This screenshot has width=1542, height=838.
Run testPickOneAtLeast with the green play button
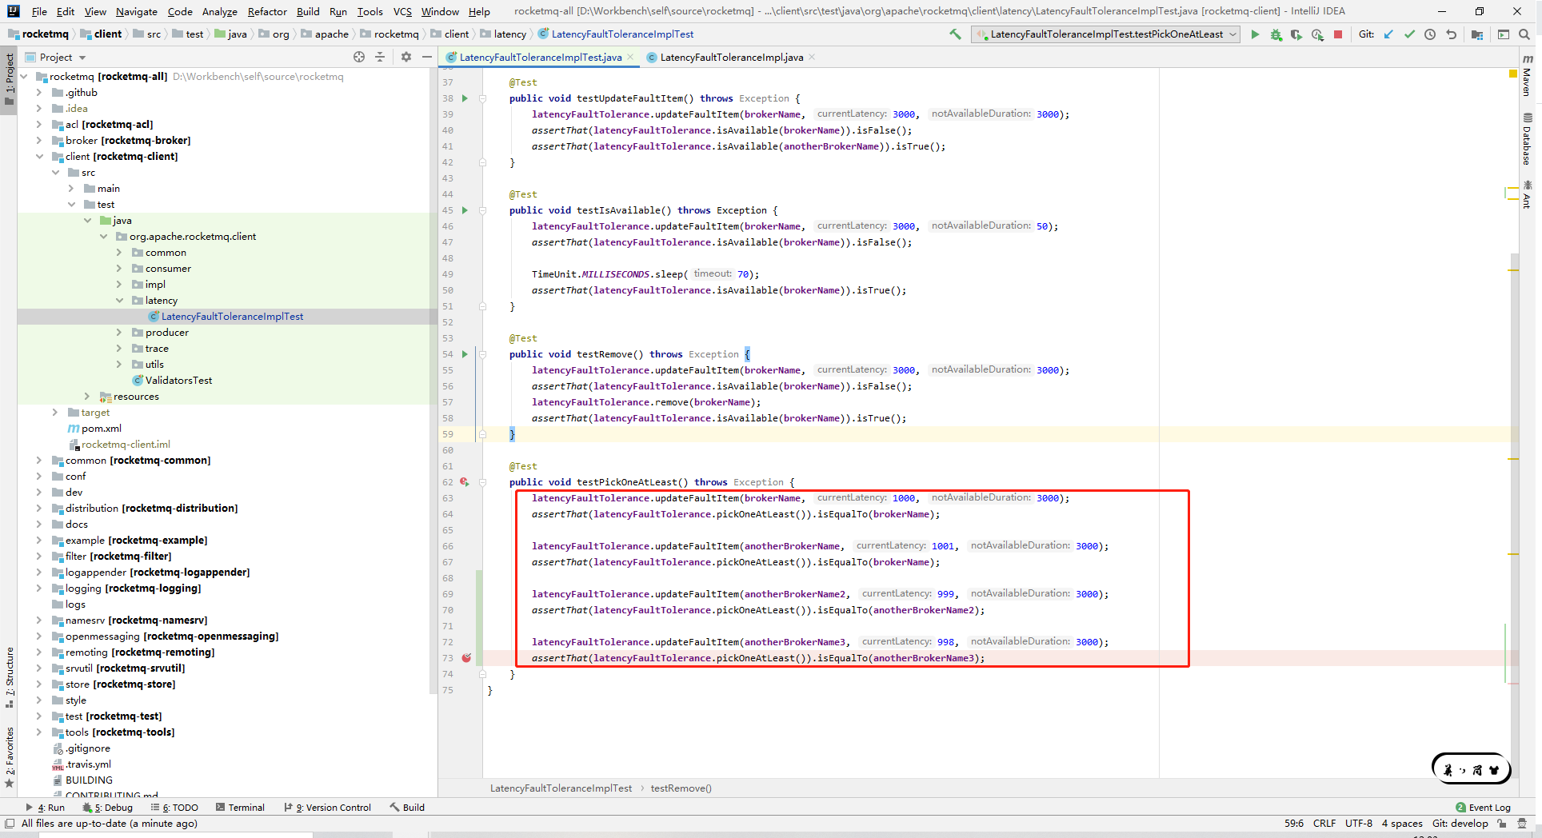tap(1255, 34)
